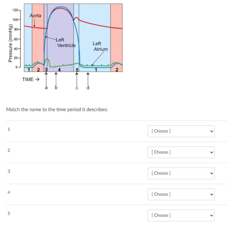Open the Choose dropdown for row 4
The width and height of the screenshot is (227, 232).
click(x=181, y=194)
